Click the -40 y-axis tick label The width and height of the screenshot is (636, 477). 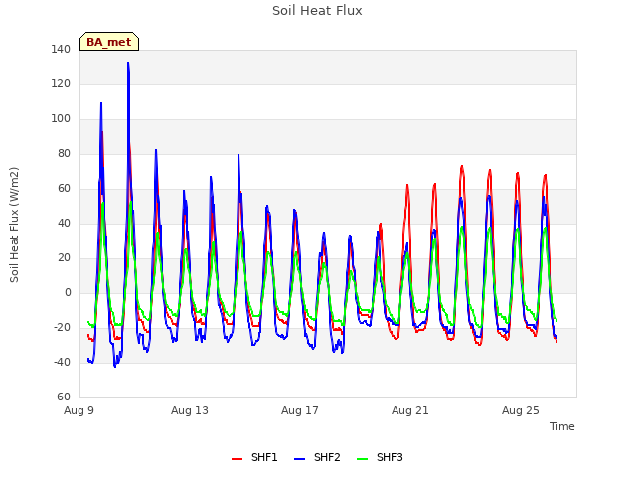pyautogui.click(x=62, y=362)
